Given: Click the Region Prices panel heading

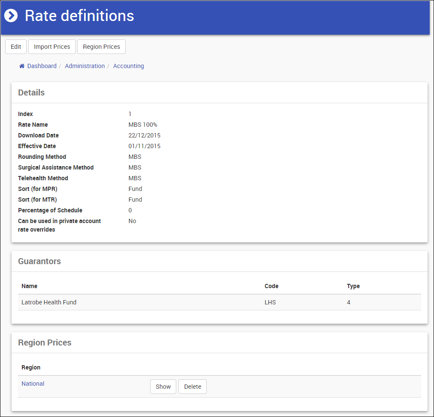Looking at the screenshot, I should (x=45, y=343).
